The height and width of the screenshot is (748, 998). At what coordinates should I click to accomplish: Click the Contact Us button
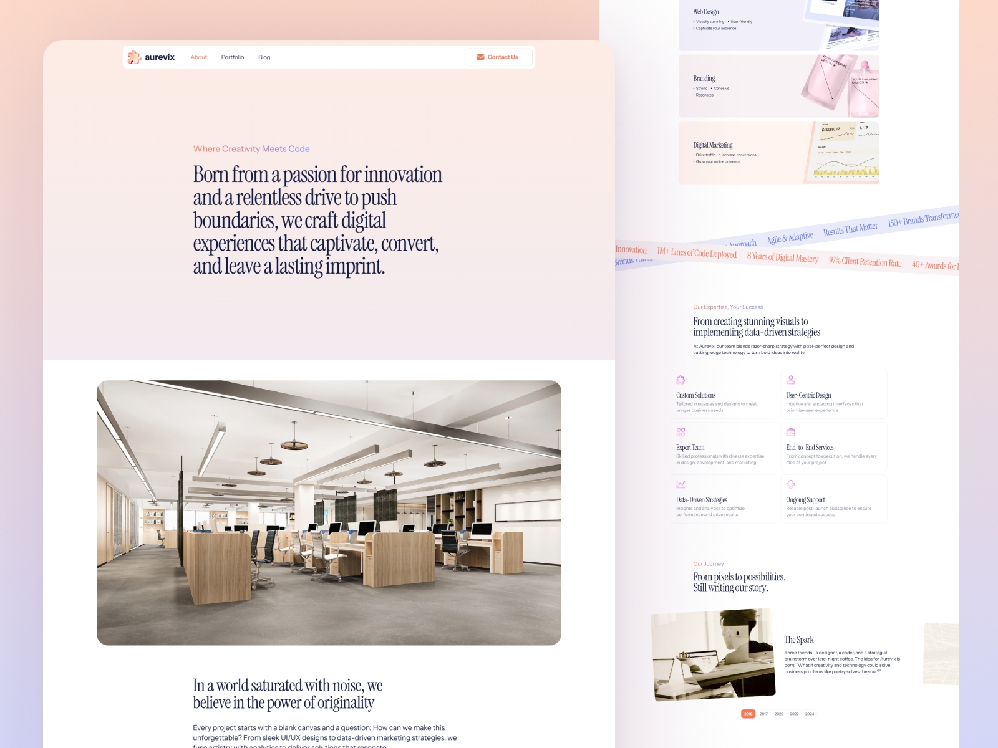498,57
